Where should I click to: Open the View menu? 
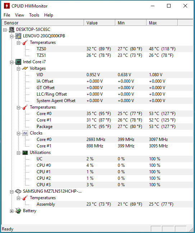(19, 15)
